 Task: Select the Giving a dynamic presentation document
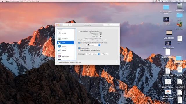pyautogui.click(x=180, y=81)
